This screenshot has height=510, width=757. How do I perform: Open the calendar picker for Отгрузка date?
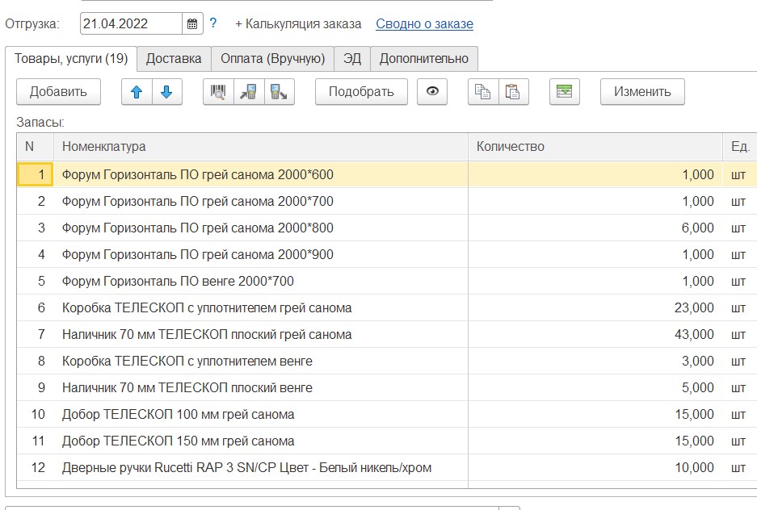coord(192,23)
